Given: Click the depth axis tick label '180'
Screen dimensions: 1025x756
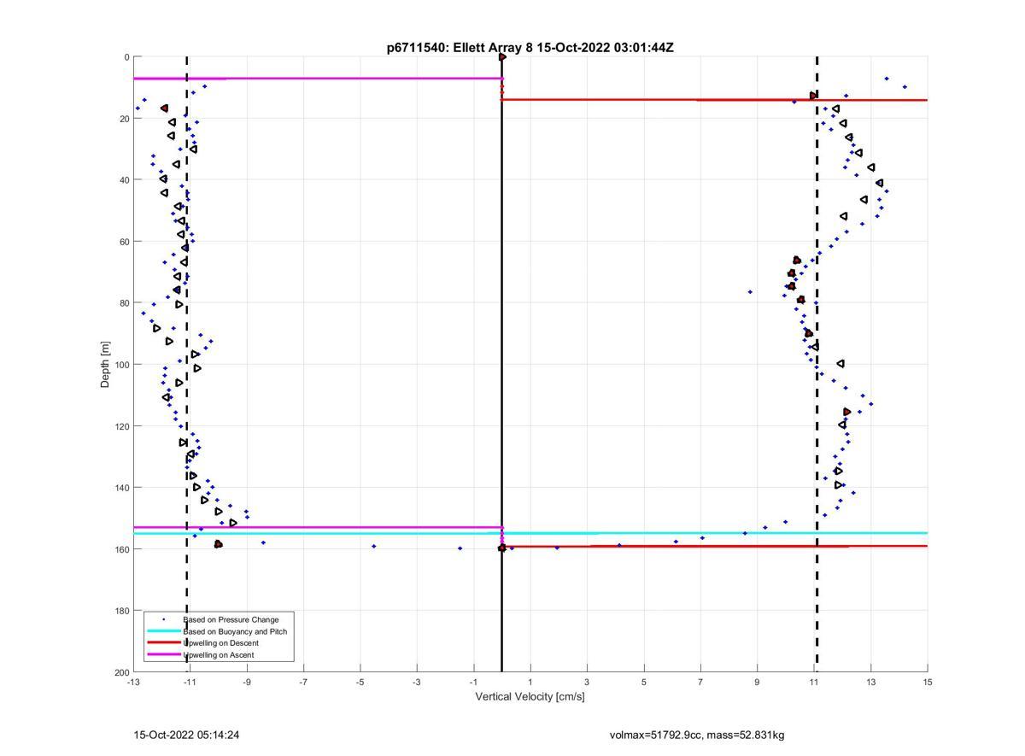Looking at the screenshot, I should click(x=121, y=611).
